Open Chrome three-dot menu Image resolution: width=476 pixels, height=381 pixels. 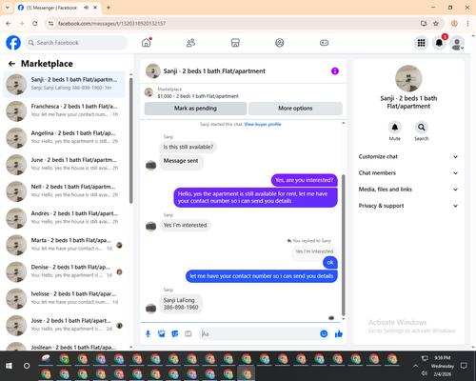(x=467, y=24)
